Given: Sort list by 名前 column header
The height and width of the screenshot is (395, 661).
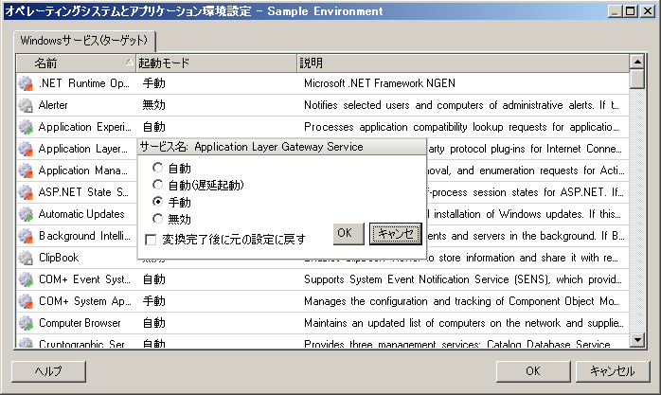Looking at the screenshot, I should coord(76,63).
